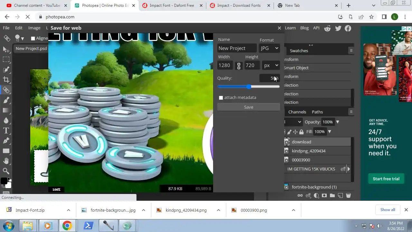Add a new adjustment layer
The width and height of the screenshot is (412, 232).
pyautogui.click(x=316, y=196)
